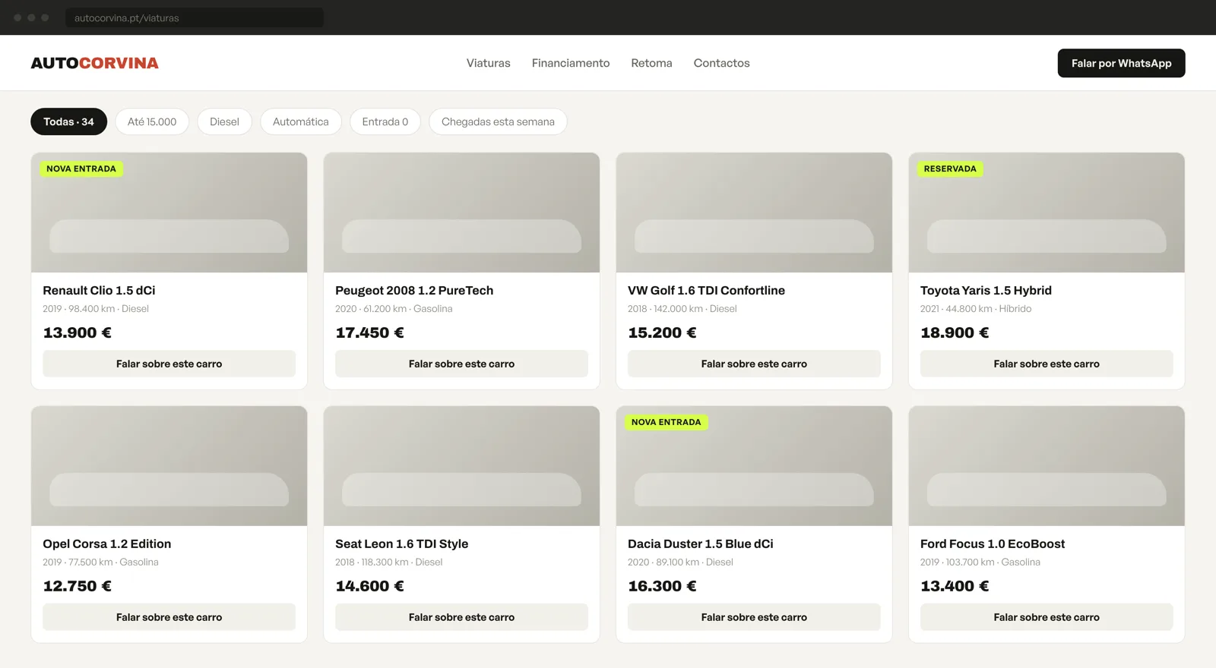Click the Opel Corsa 1.2 Edition title

pos(107,544)
